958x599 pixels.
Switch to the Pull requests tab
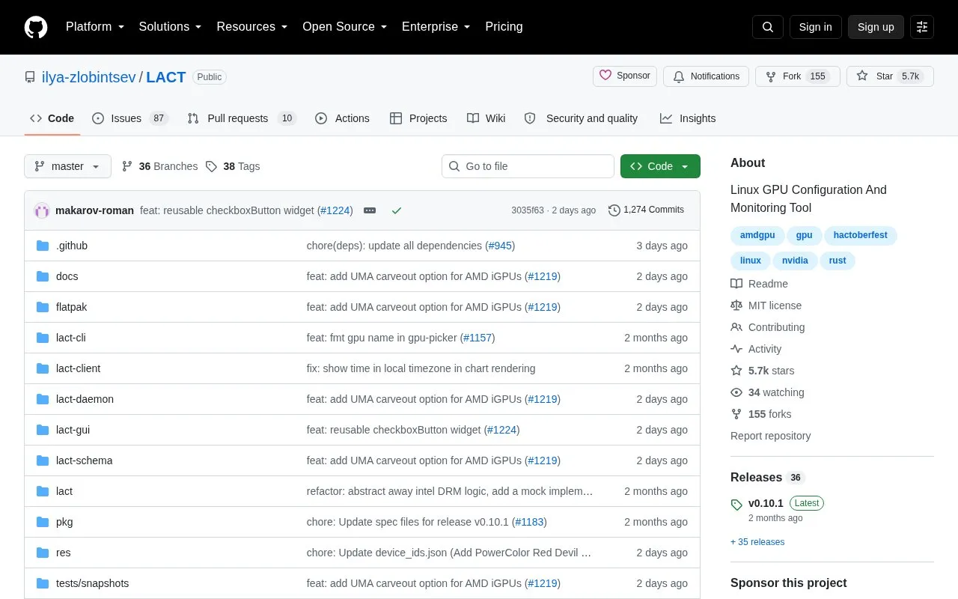click(242, 118)
